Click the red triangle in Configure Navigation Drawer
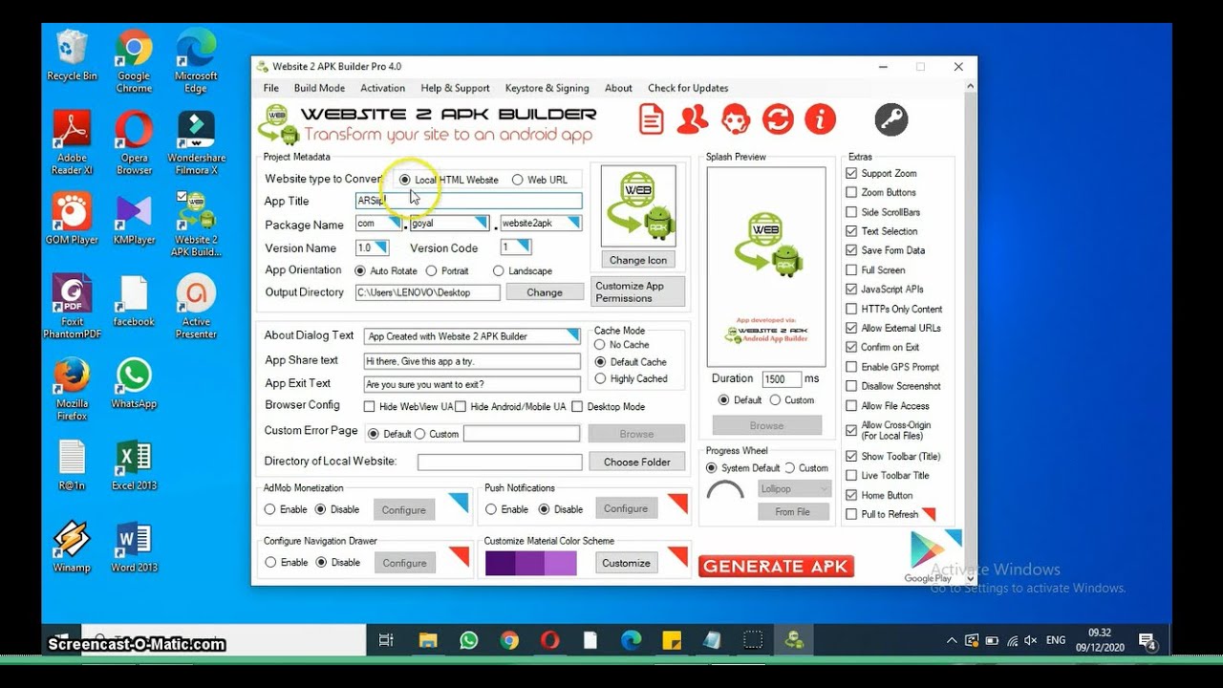 click(459, 555)
